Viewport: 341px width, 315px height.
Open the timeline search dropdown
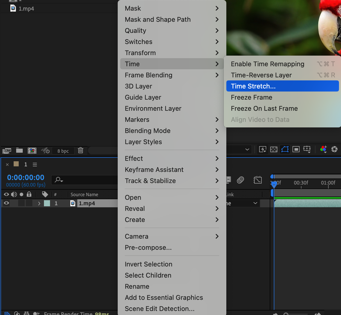(59, 180)
